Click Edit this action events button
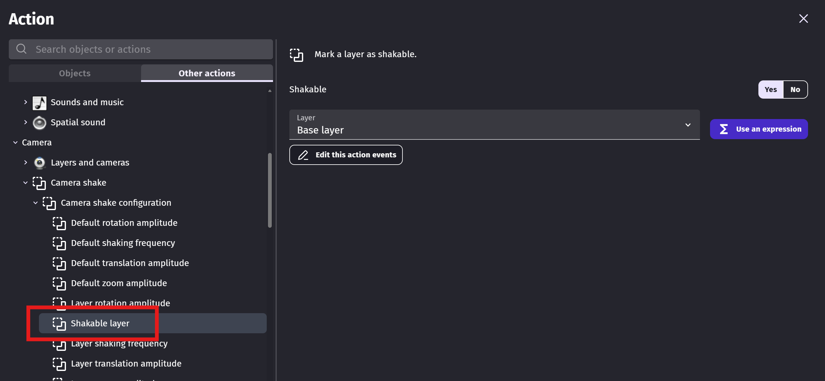This screenshot has height=381, width=825. [346, 155]
